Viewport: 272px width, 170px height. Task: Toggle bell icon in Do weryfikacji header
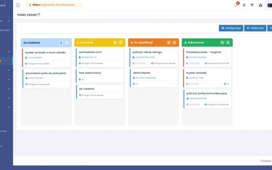tap(131, 43)
